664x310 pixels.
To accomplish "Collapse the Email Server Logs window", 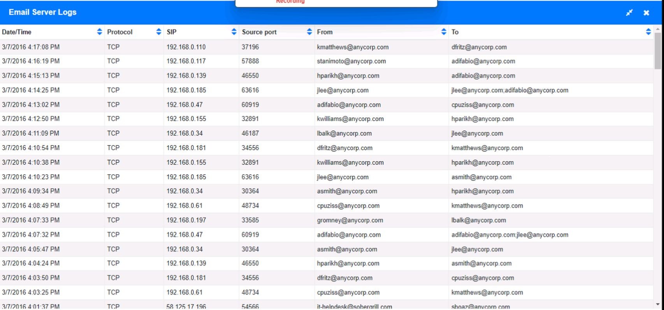I will point(629,12).
